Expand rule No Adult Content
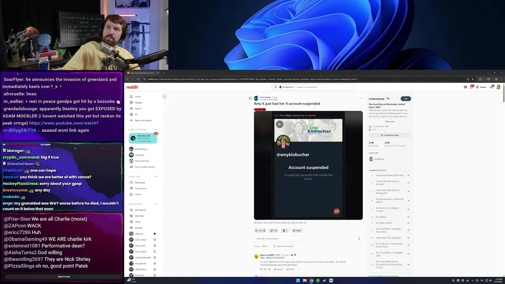 (x=408, y=223)
